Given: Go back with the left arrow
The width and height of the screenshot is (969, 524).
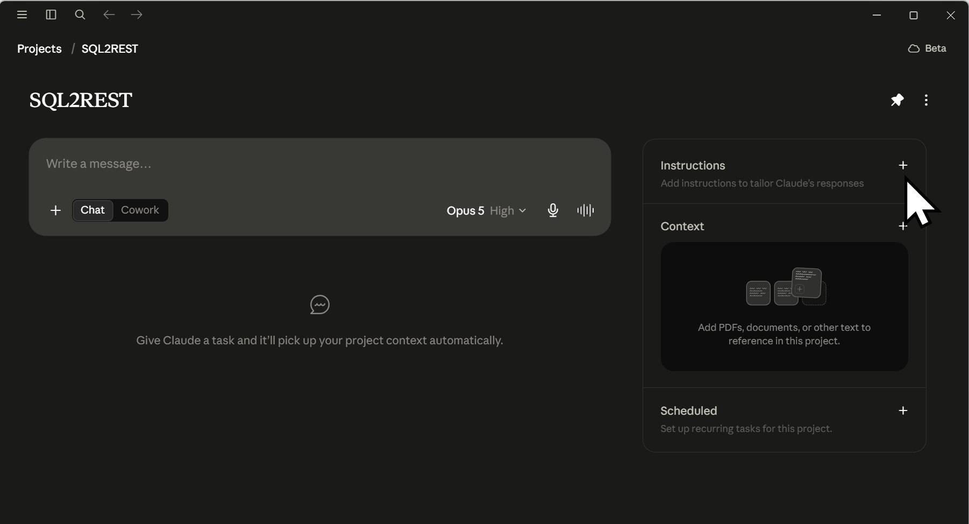Looking at the screenshot, I should pos(109,15).
